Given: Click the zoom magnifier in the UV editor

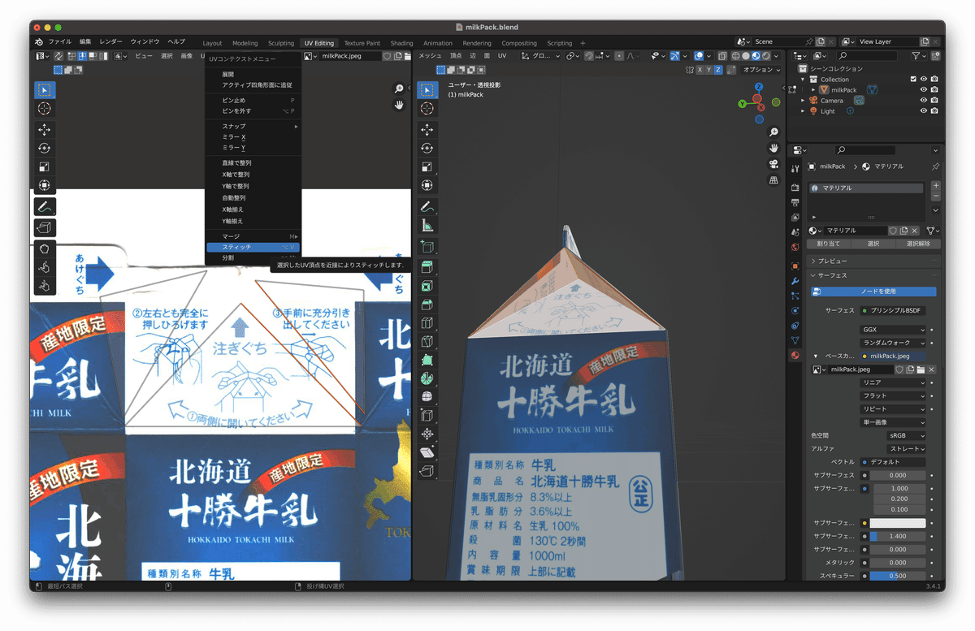Looking at the screenshot, I should click(x=399, y=89).
